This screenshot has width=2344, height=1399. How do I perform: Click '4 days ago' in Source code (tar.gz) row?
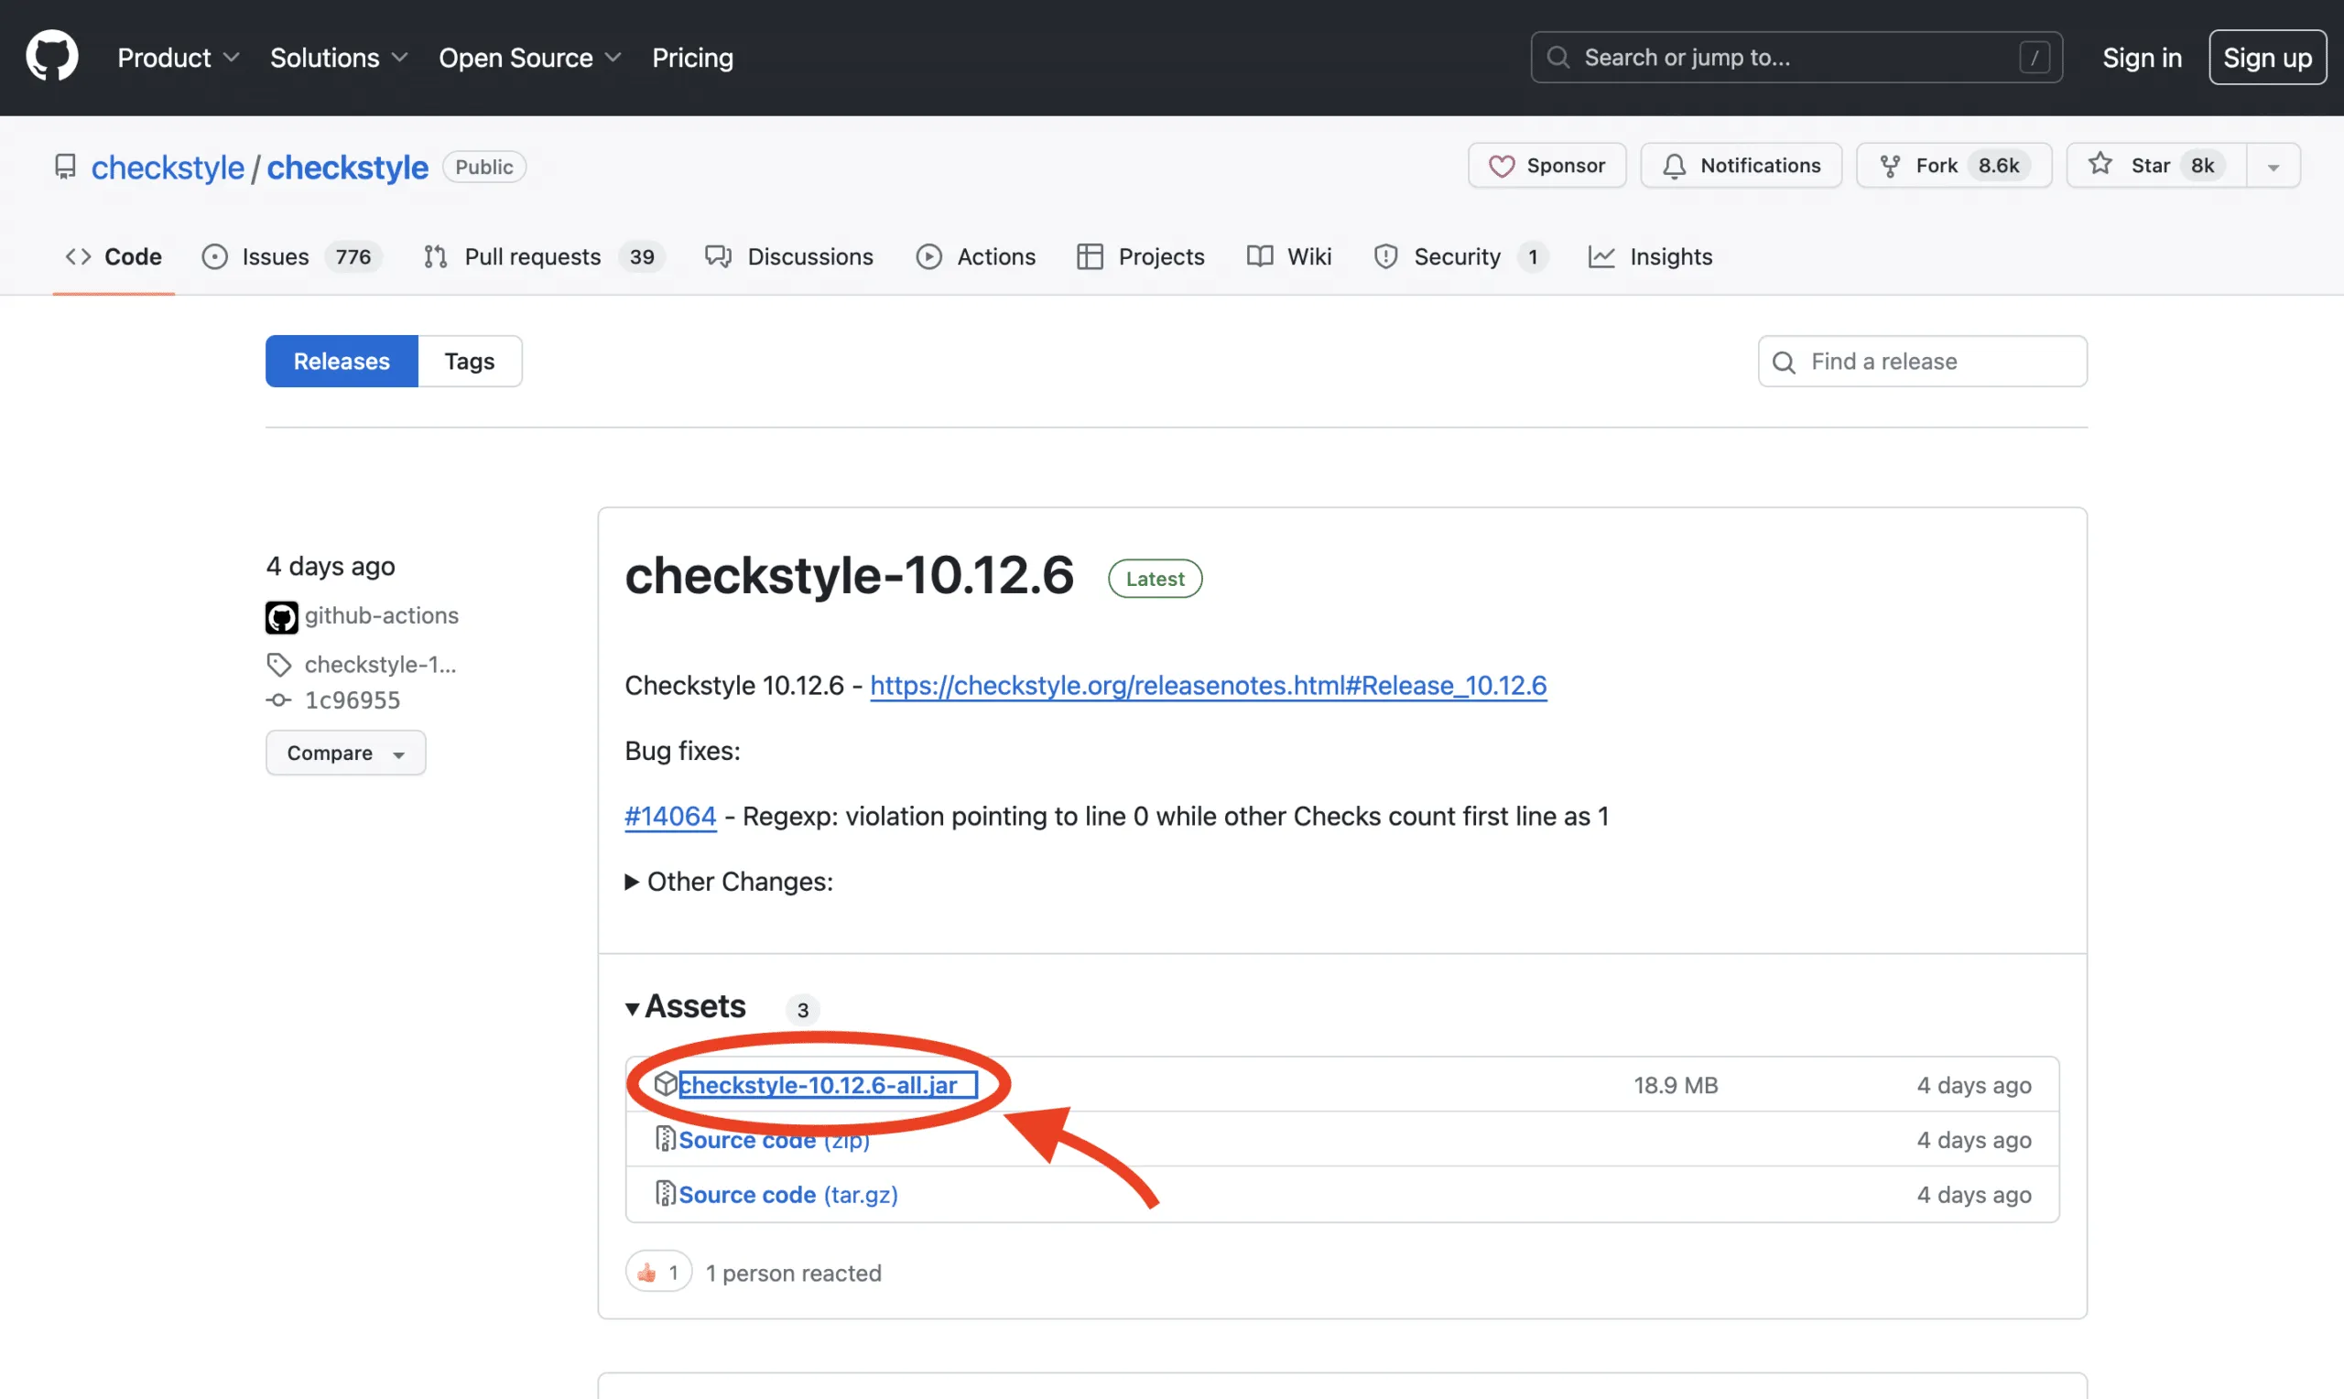click(1973, 1195)
